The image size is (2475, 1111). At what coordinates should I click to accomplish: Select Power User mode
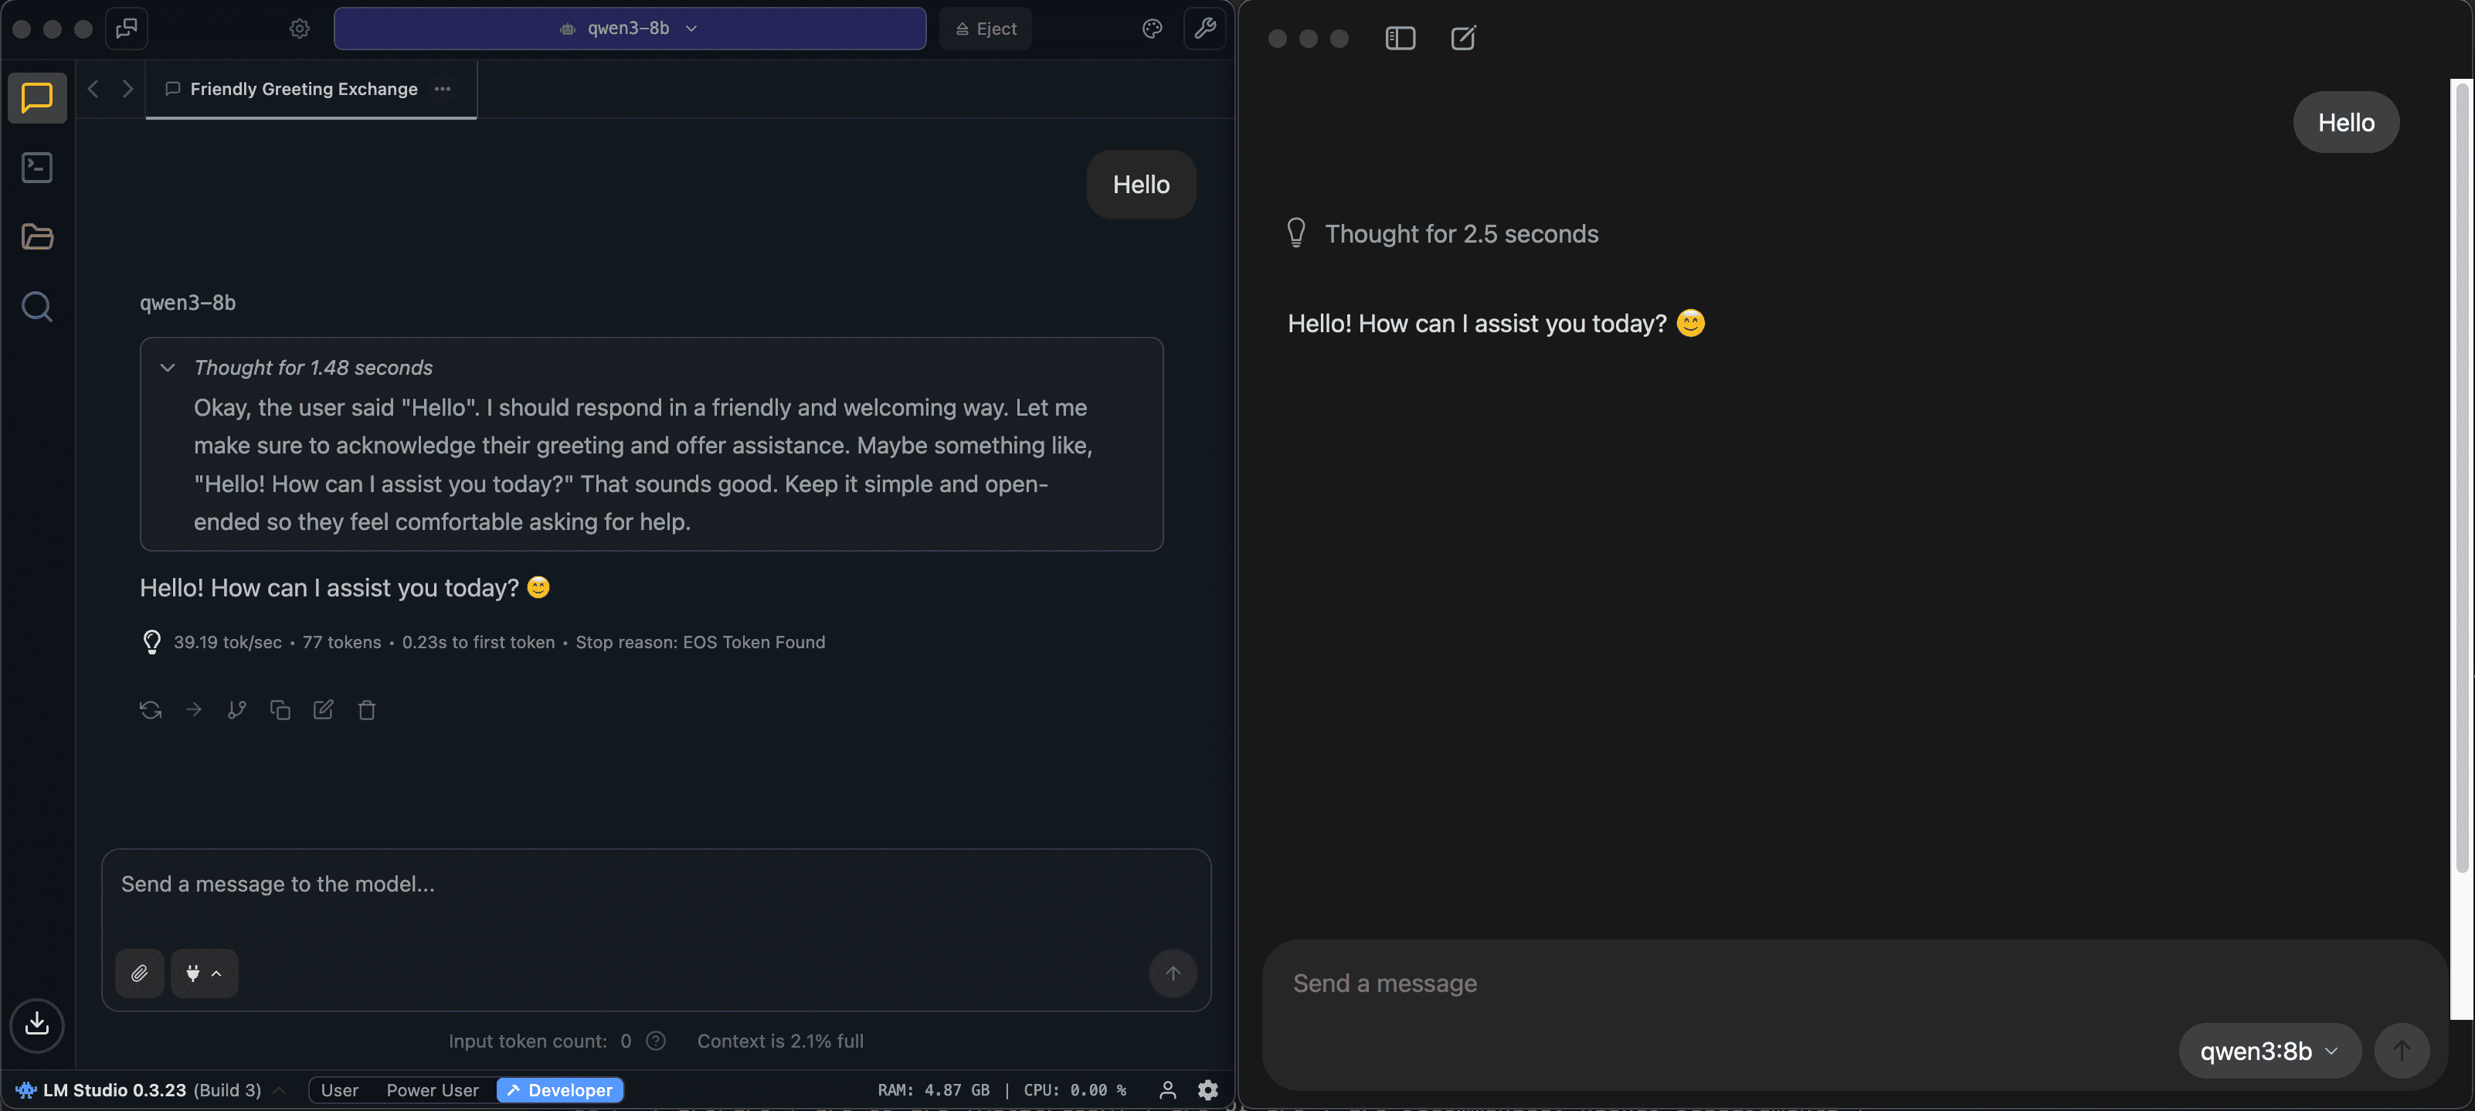coord(433,1090)
